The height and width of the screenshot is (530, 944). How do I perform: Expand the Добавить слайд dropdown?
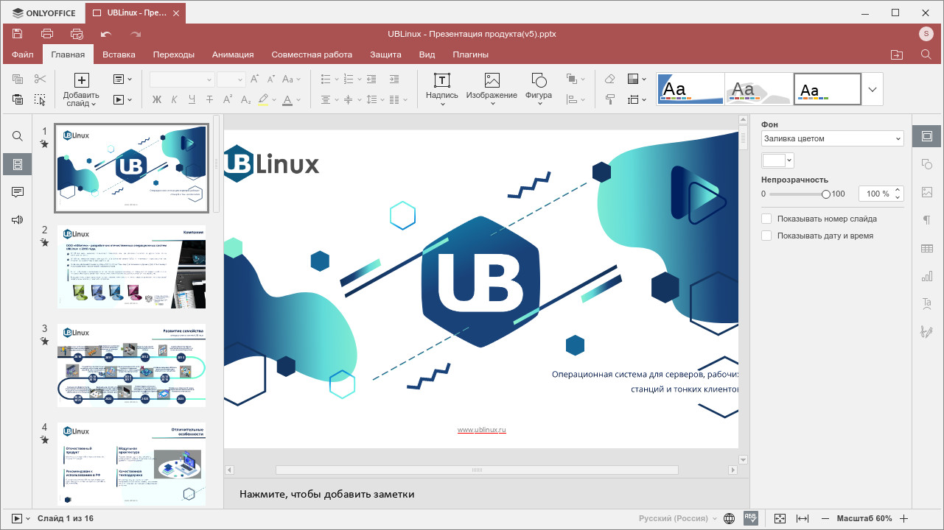point(81,99)
